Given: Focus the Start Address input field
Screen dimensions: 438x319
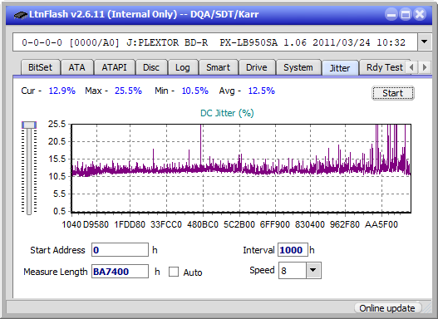Looking at the screenshot, I should click(121, 249).
